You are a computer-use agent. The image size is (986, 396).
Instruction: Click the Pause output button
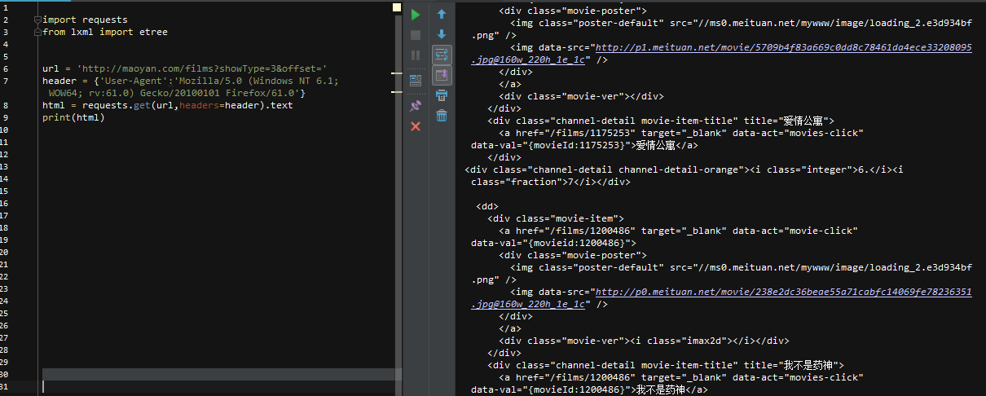coord(416,55)
